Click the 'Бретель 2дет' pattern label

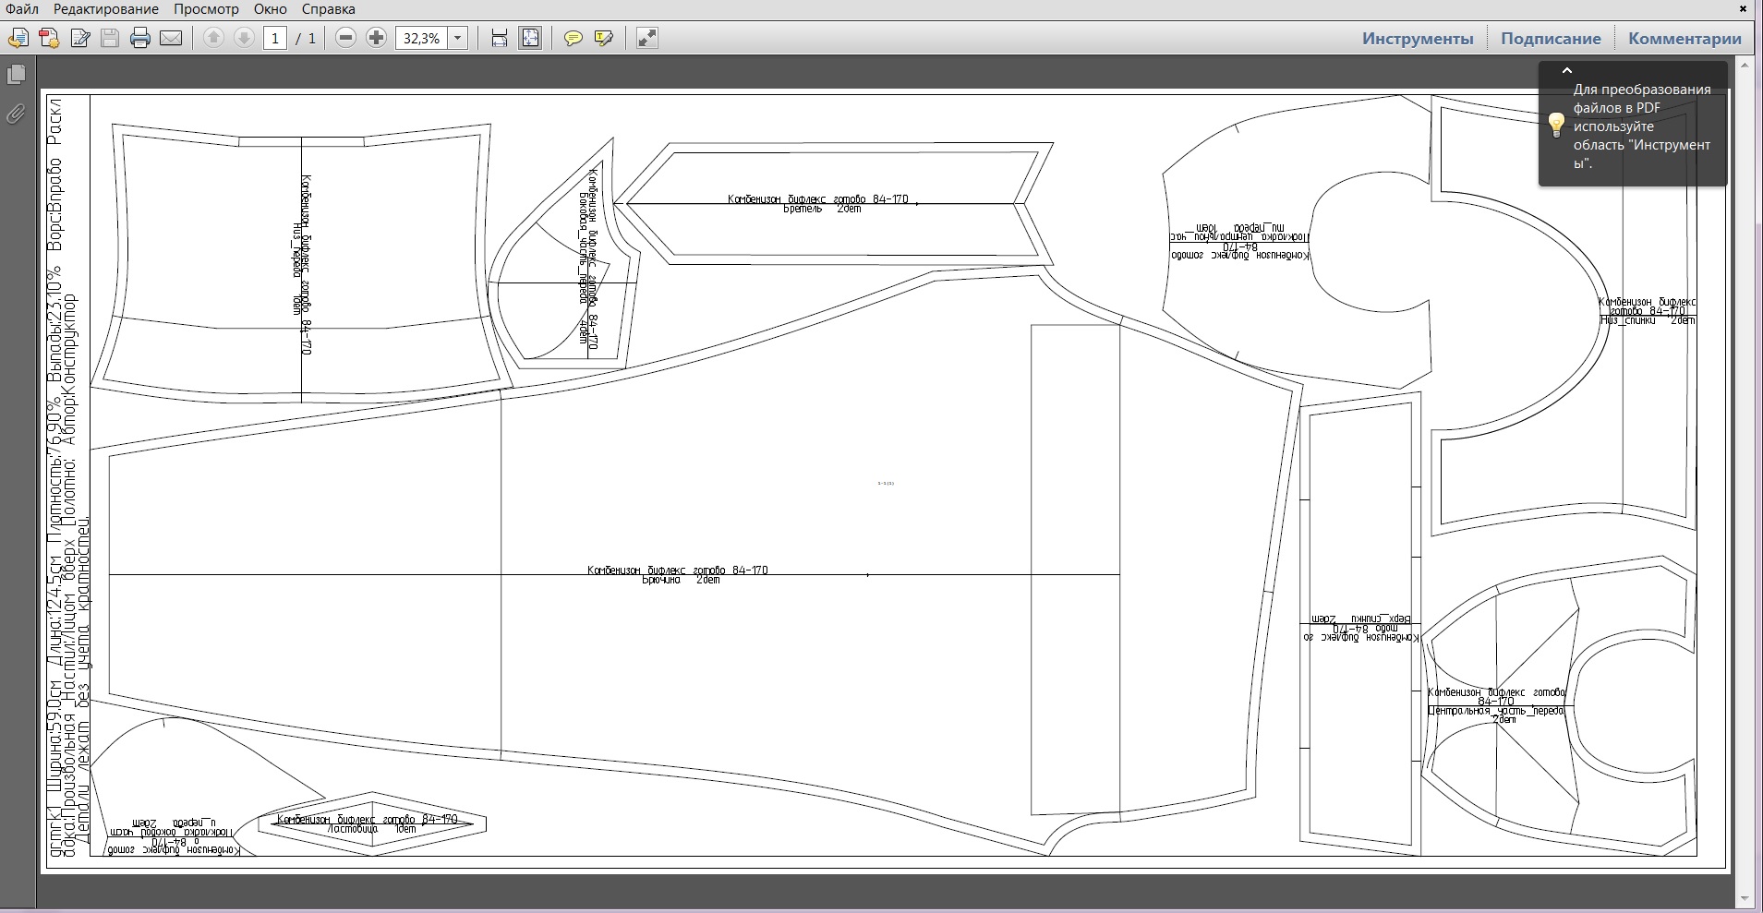822,210
